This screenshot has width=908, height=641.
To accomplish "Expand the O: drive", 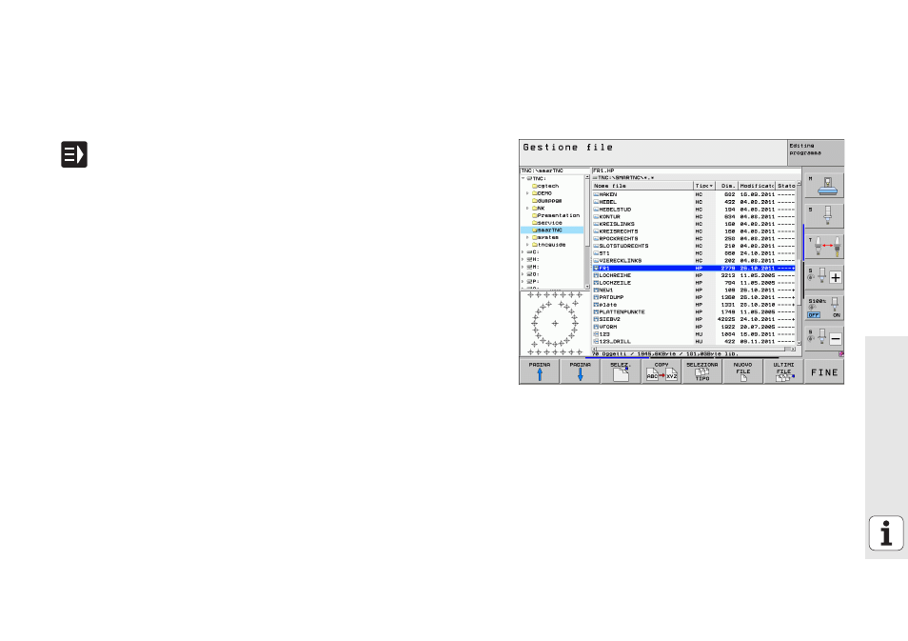I will (x=523, y=274).
